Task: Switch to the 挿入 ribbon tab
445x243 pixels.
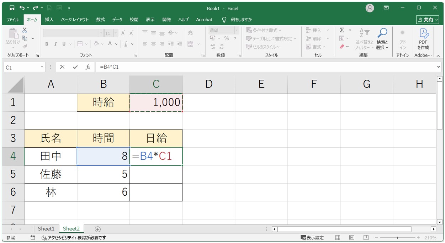Action: click(x=49, y=20)
